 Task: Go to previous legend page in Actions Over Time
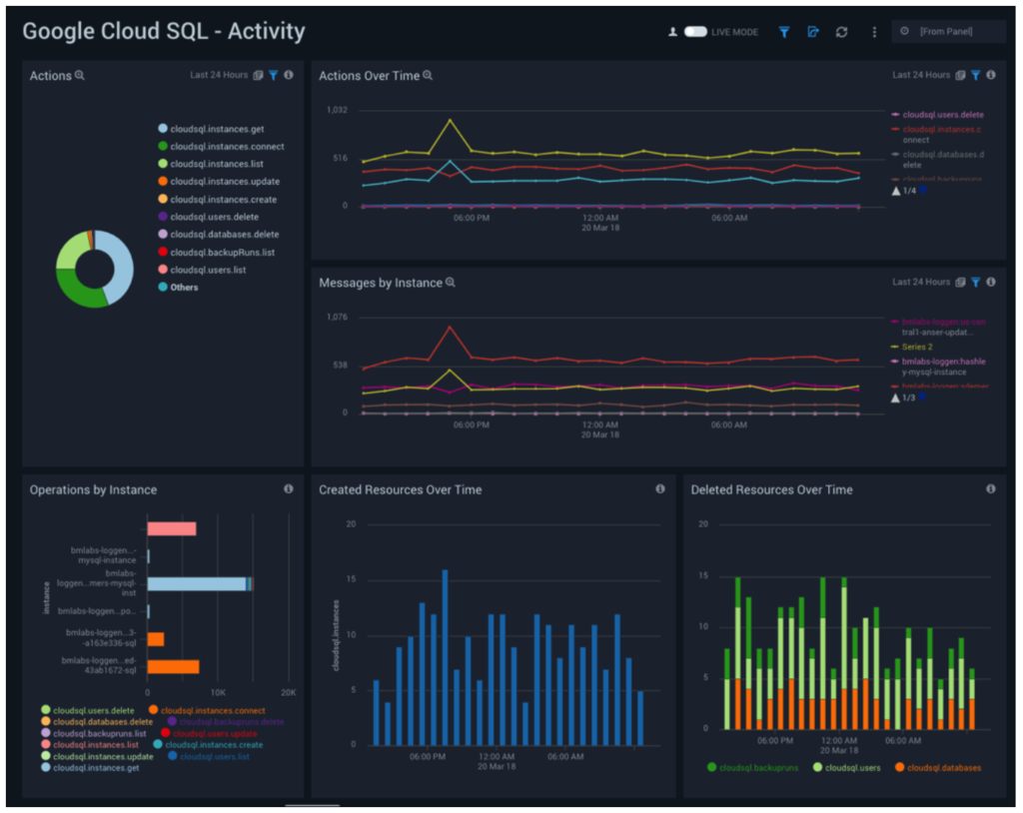(896, 191)
